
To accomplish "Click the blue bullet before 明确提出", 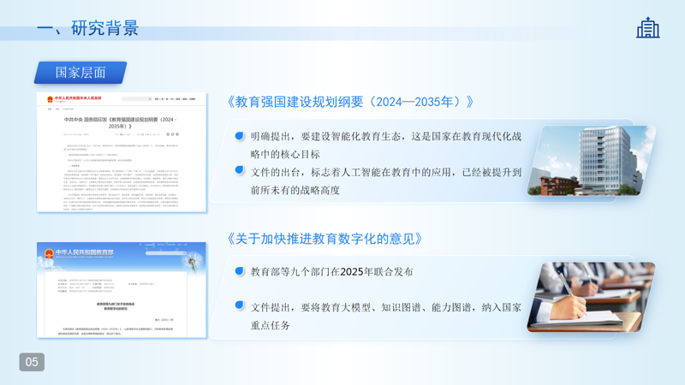I will tap(240, 136).
